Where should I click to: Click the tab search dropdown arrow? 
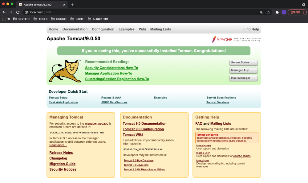(x=303, y=5)
